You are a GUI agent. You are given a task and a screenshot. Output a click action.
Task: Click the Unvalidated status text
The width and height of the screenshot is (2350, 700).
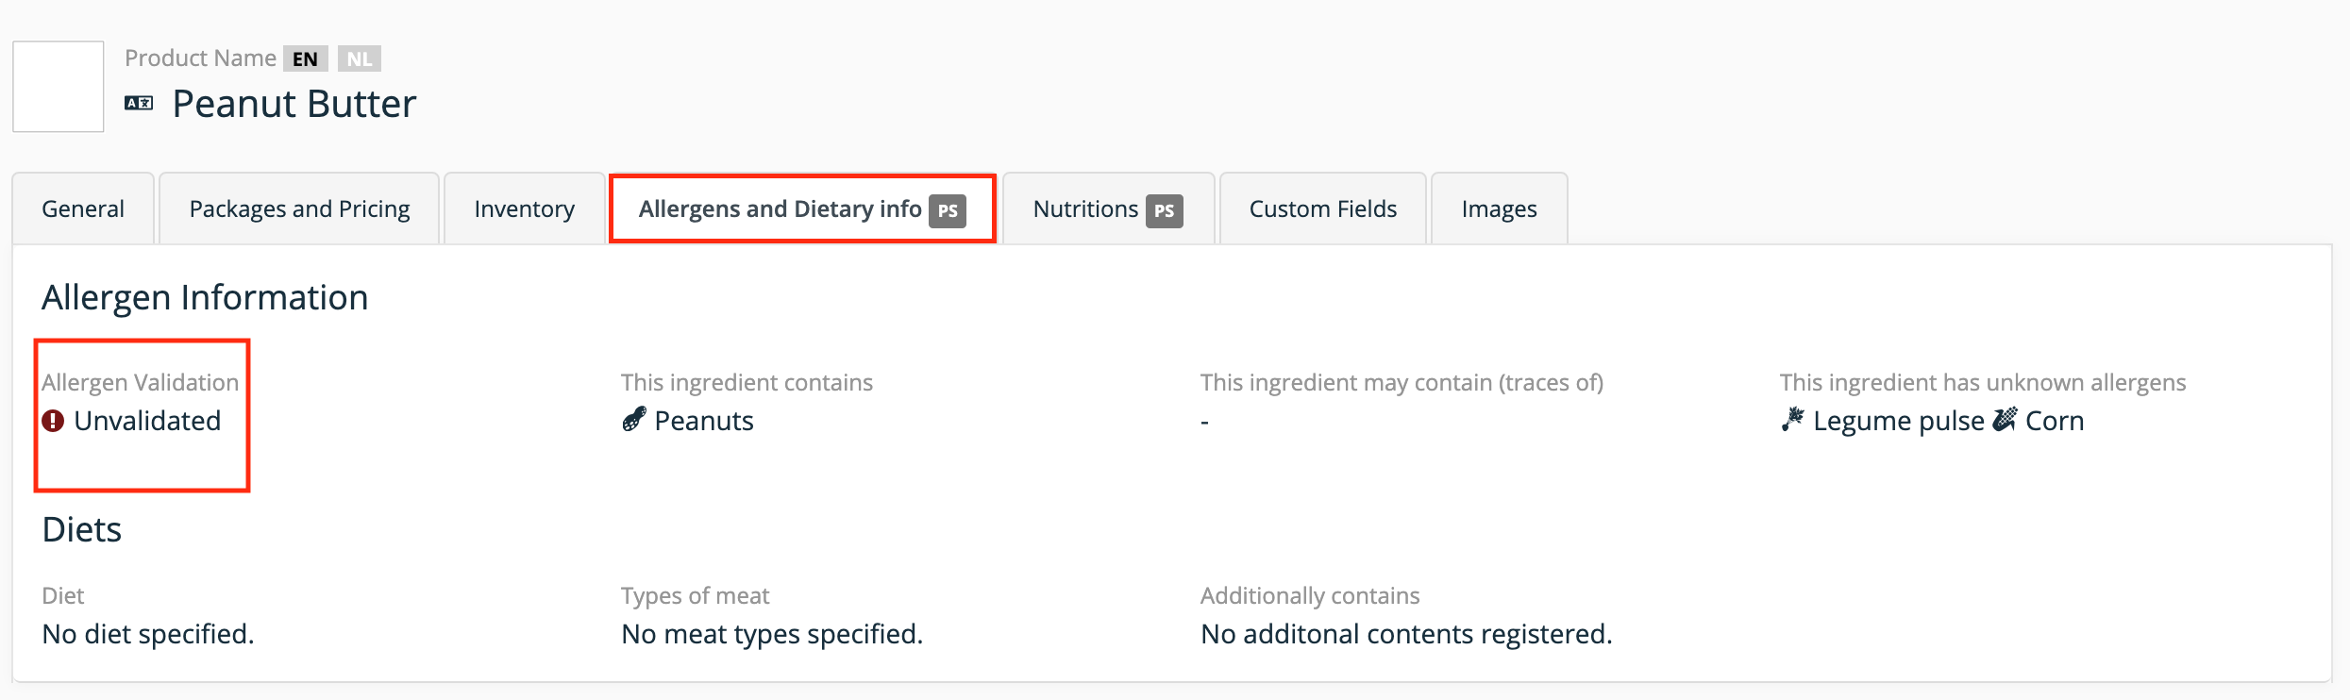click(147, 421)
